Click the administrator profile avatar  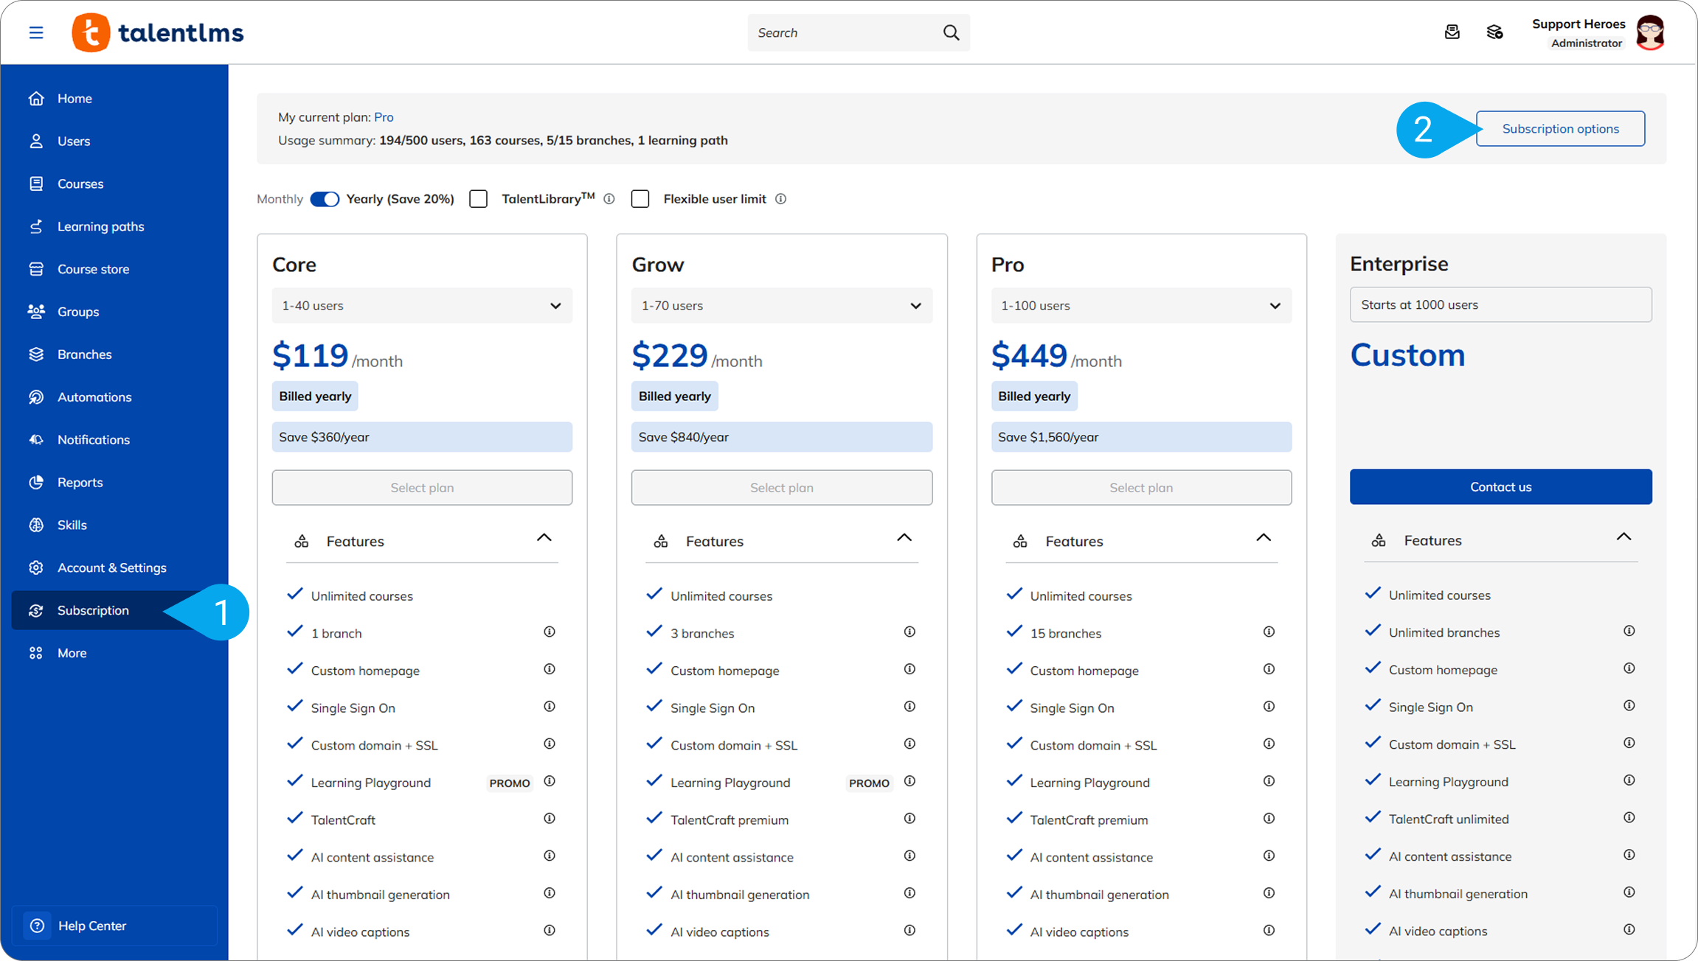coord(1650,32)
